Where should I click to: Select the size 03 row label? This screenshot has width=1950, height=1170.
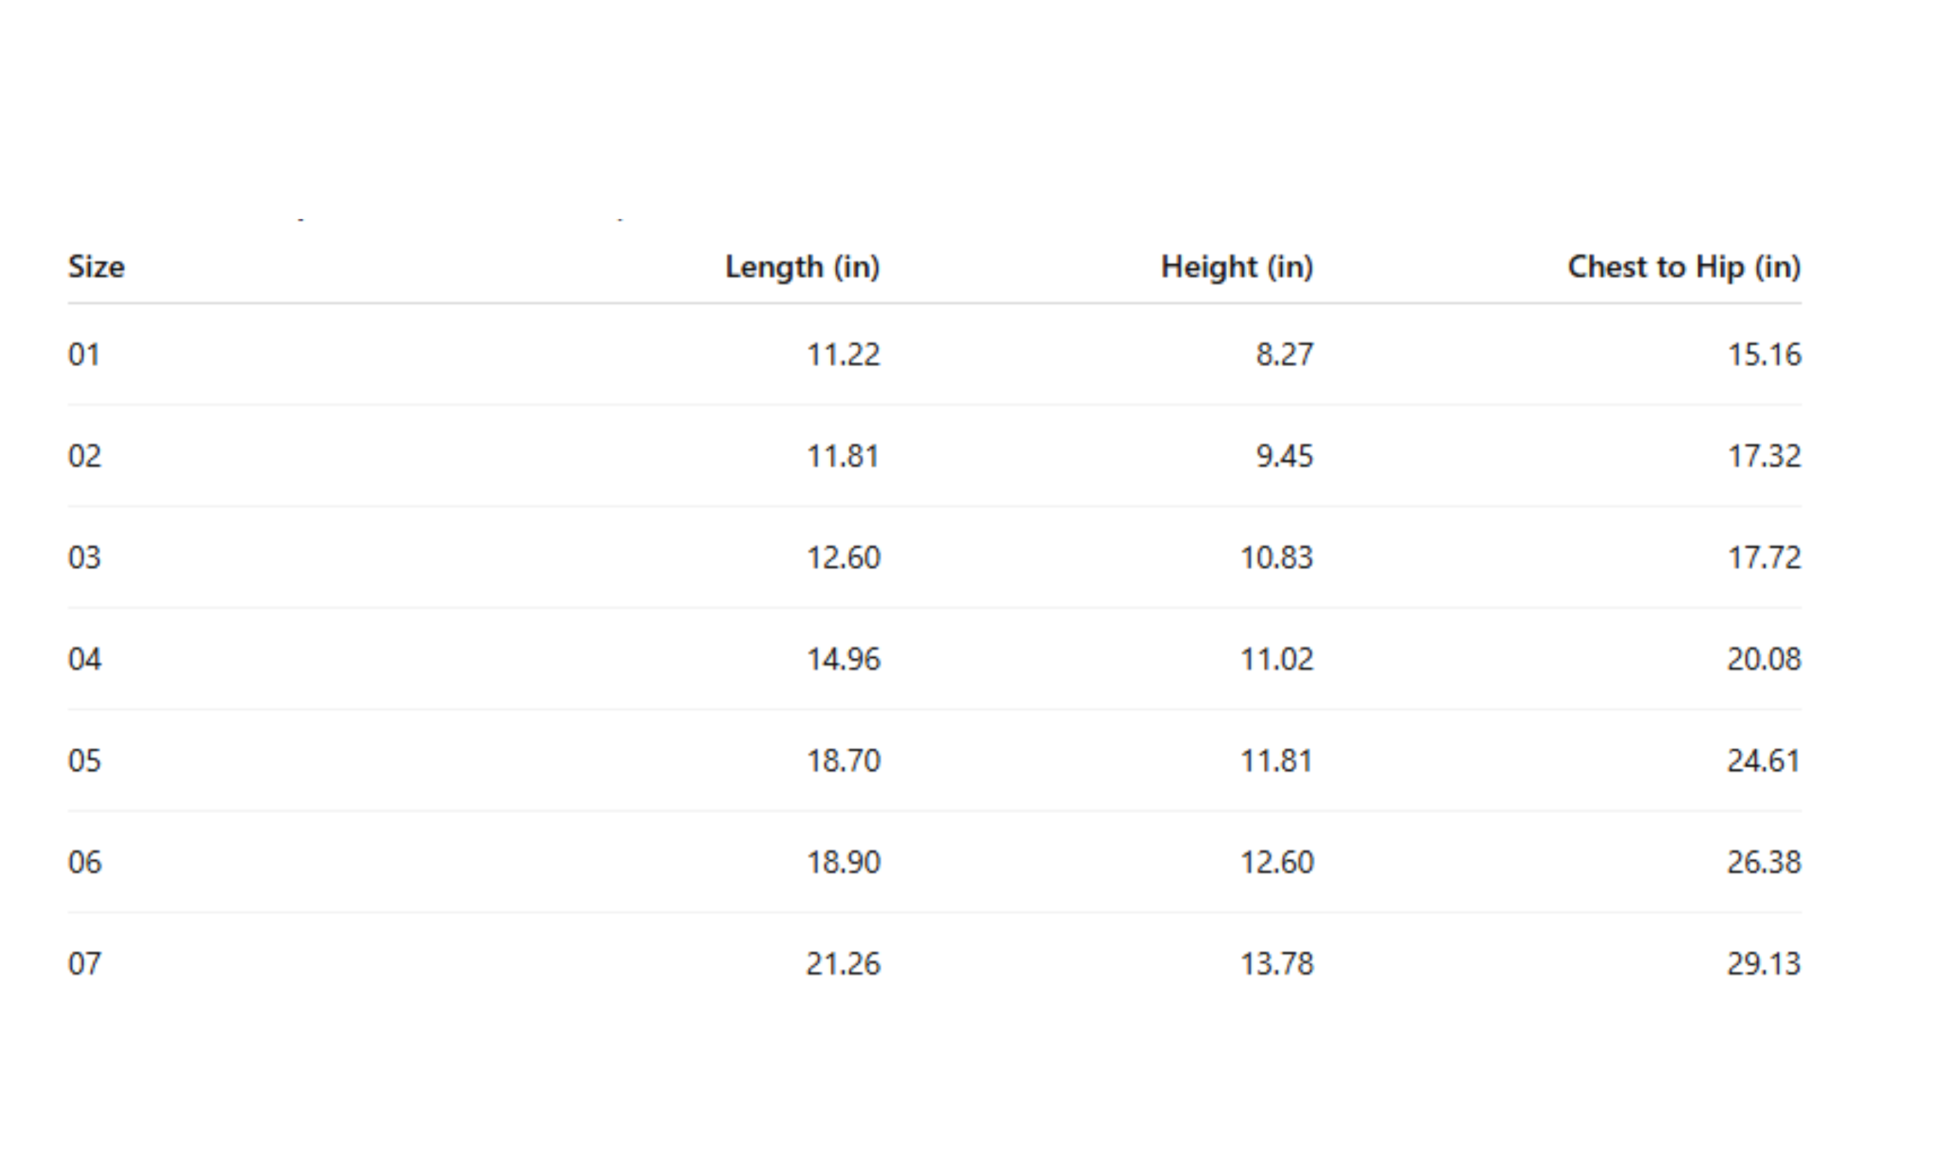pos(85,558)
